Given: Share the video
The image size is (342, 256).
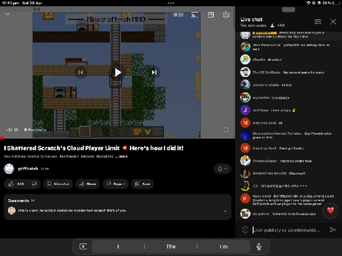Looking at the screenshot, I should click(x=88, y=184).
